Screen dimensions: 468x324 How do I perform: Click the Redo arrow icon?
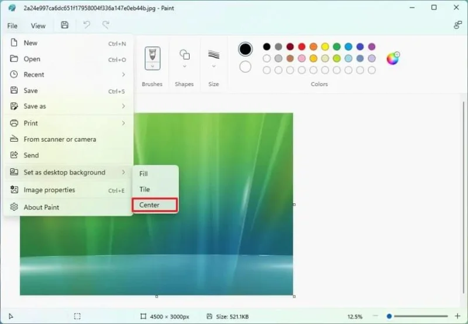(x=106, y=25)
